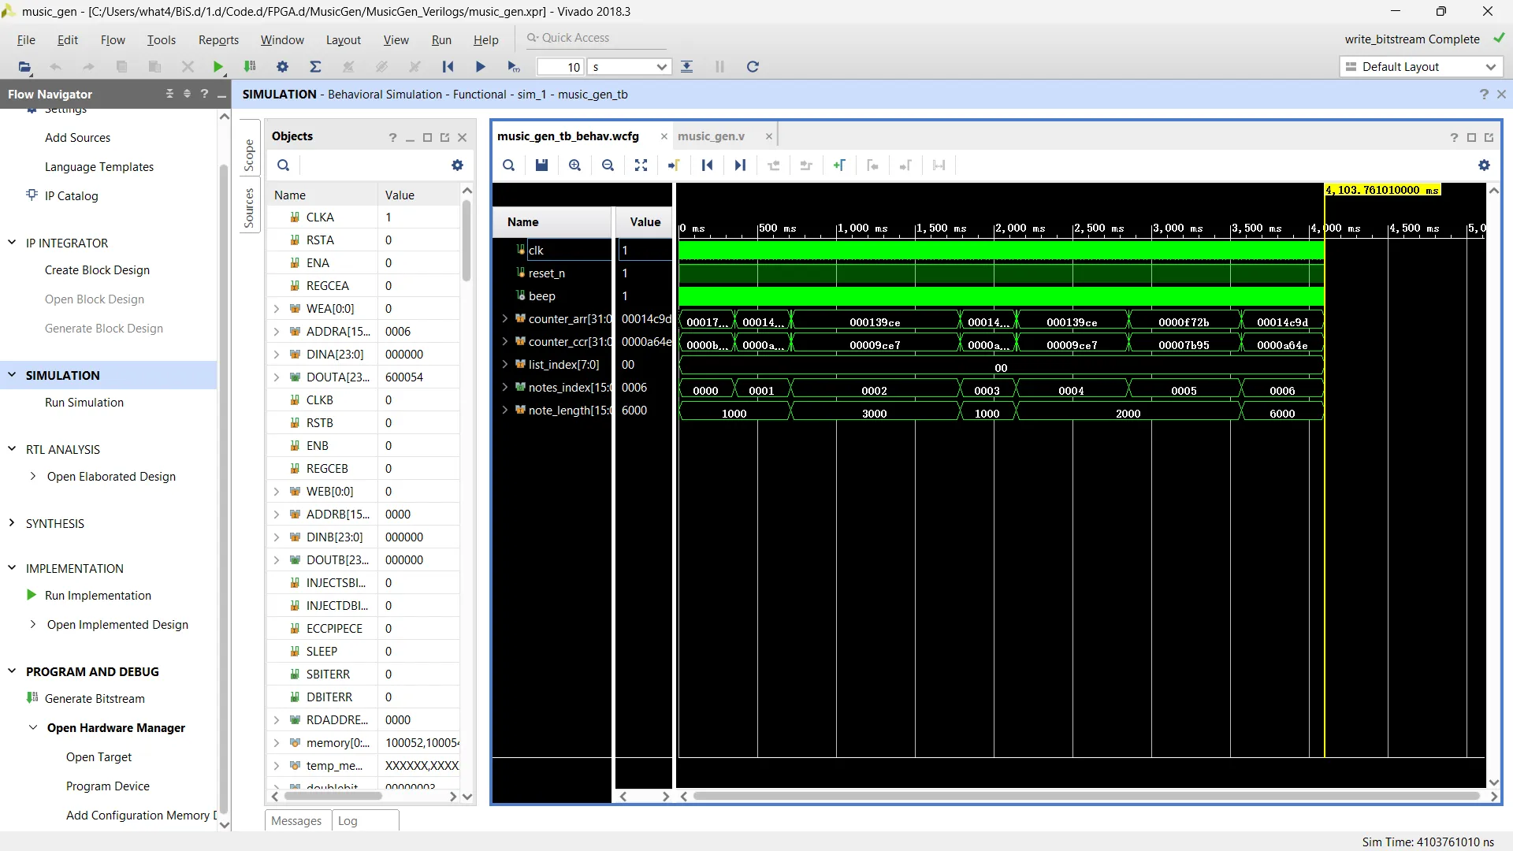Open the IP Catalog
Viewport: 1513px width, 851px height.
point(71,195)
